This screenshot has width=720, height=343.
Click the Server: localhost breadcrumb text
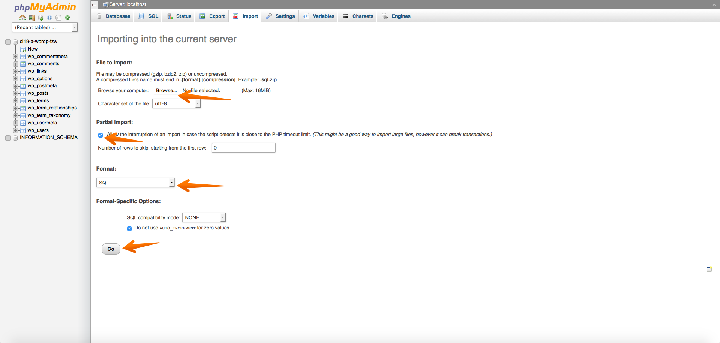127,4
